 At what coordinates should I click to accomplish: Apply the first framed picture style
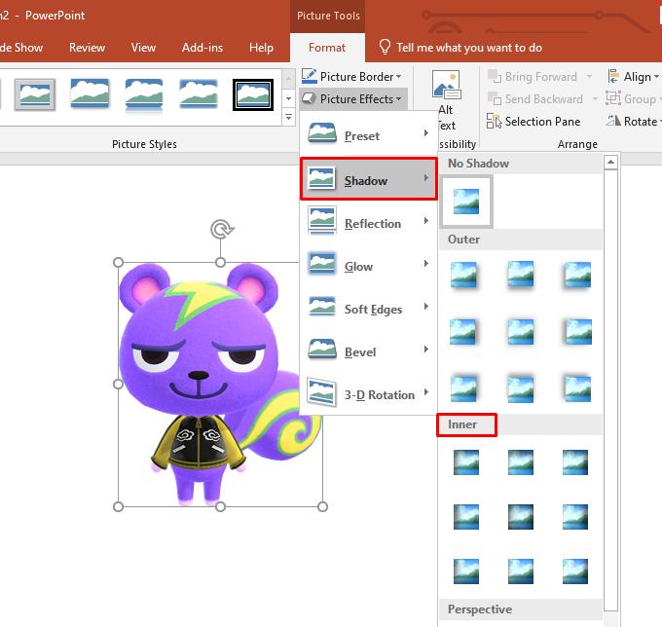[x=35, y=94]
